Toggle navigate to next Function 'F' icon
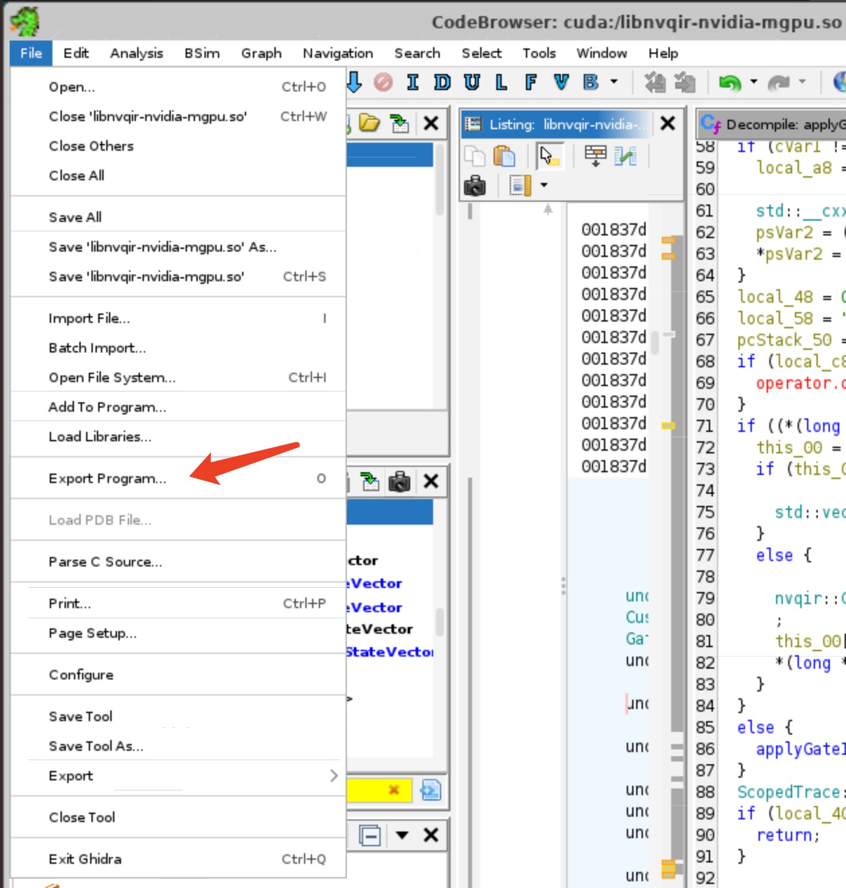 tap(531, 82)
